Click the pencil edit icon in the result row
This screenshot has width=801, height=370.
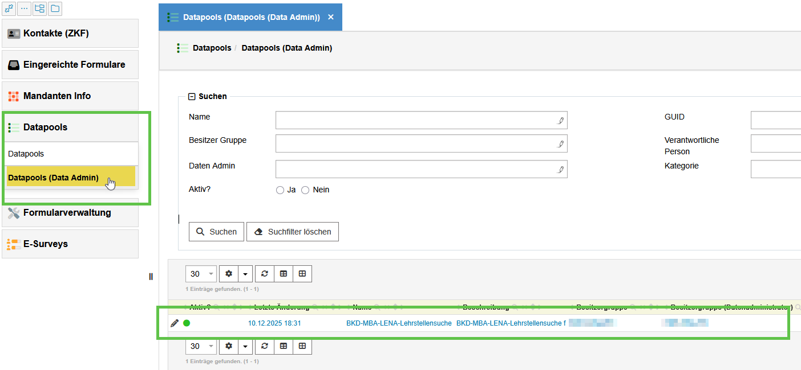[175, 323]
